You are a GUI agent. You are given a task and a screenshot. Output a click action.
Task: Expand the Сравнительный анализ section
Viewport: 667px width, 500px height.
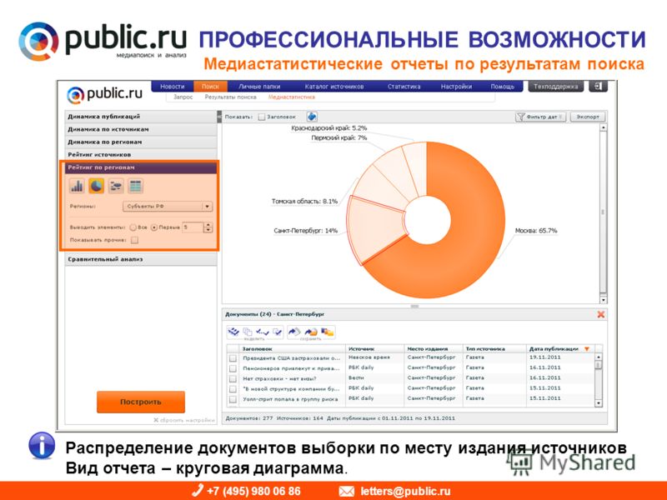[141, 259]
